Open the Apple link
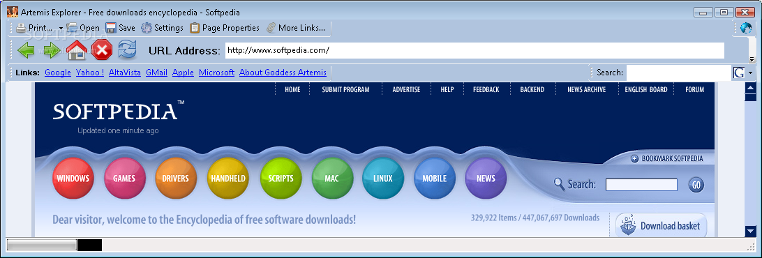The width and height of the screenshot is (762, 258). pyautogui.click(x=184, y=73)
